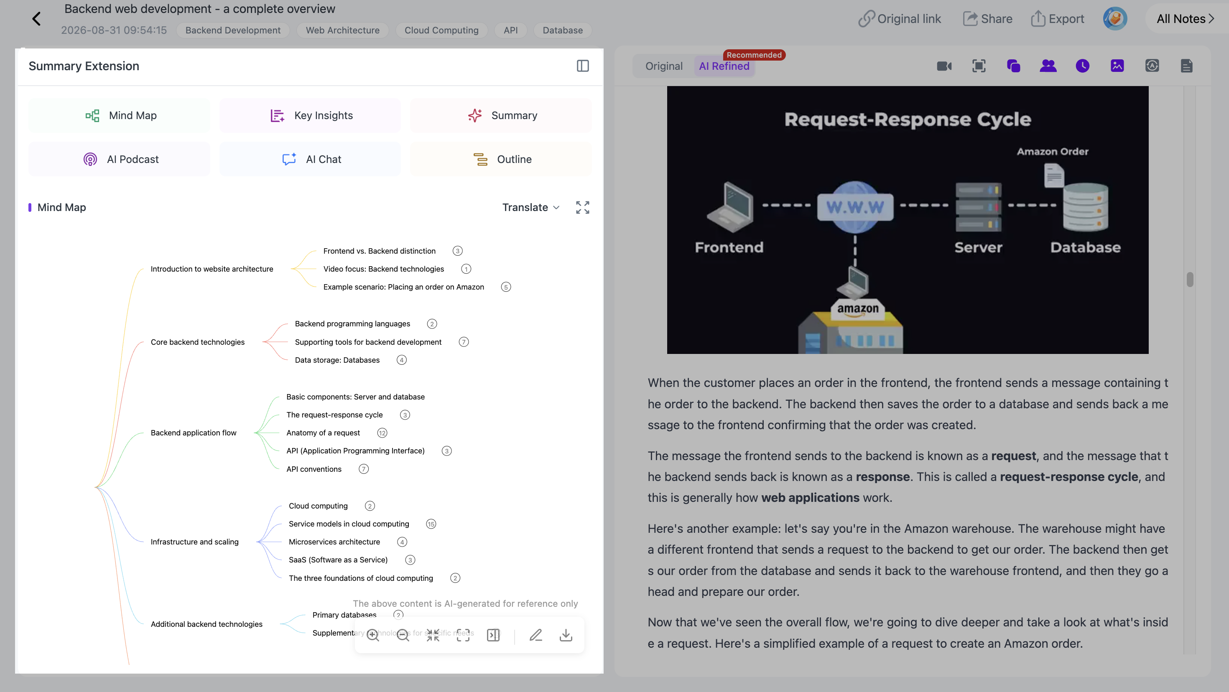Click the Basic components: Server and database node
This screenshot has height=692, width=1229.
click(x=355, y=397)
